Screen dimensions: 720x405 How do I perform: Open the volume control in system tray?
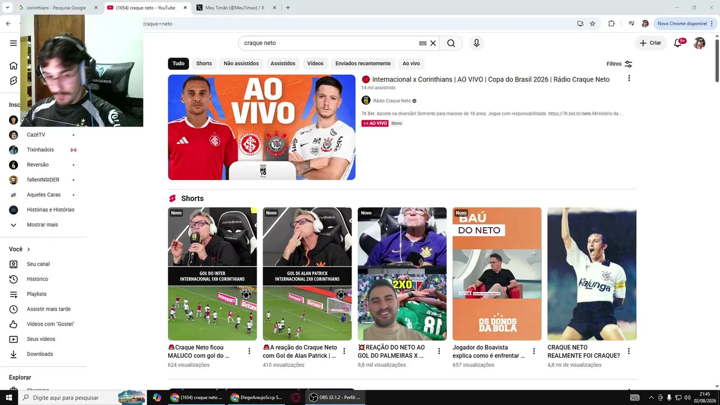pos(687,398)
